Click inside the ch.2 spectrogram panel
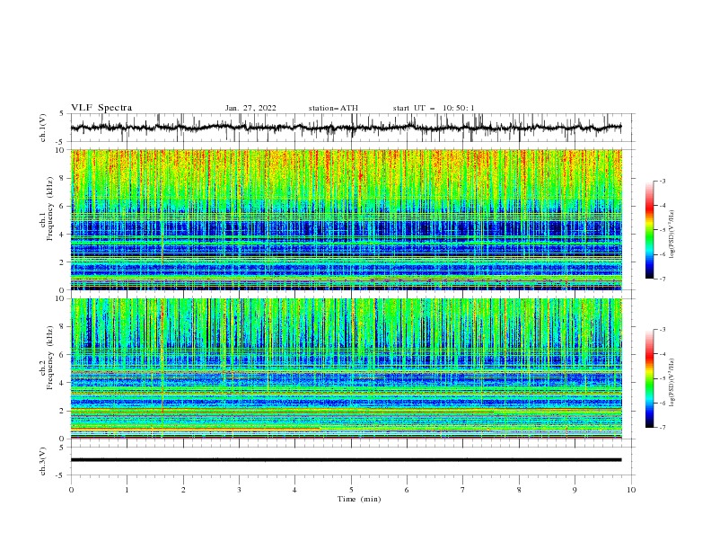 pyautogui.click(x=346, y=368)
